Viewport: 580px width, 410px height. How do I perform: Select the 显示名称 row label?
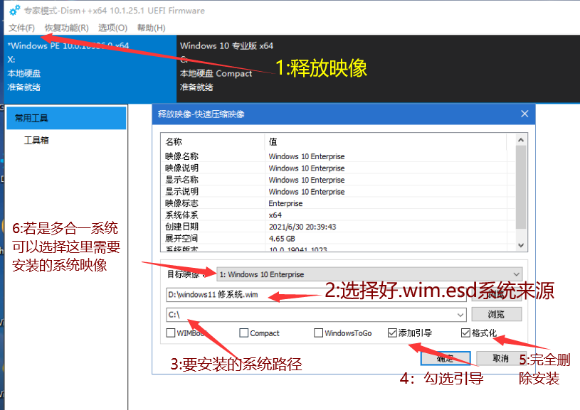coord(181,180)
